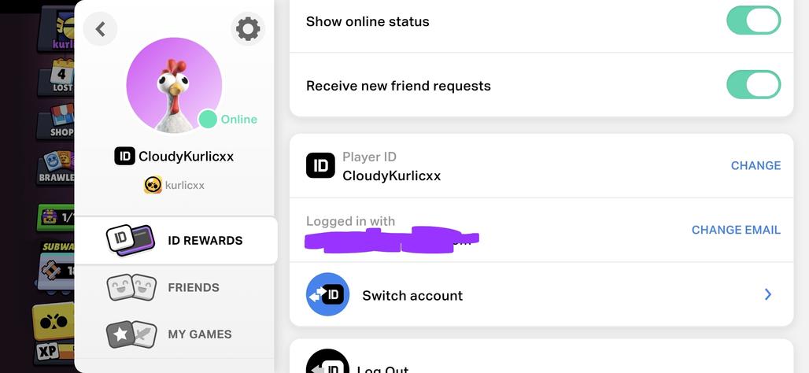Image resolution: width=809 pixels, height=373 pixels.
Task: Click the Brawlers button in game background
Action: (x=57, y=168)
